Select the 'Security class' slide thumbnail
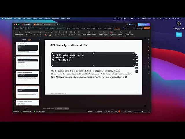Screen dimensions: 185x139 [x=28, y=78]
